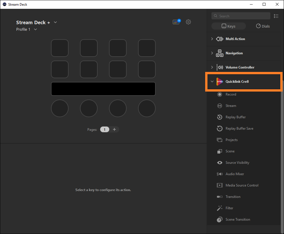The height and width of the screenshot is (234, 284).
Task: Maximize the Stream Deck window
Action: point(264,4)
